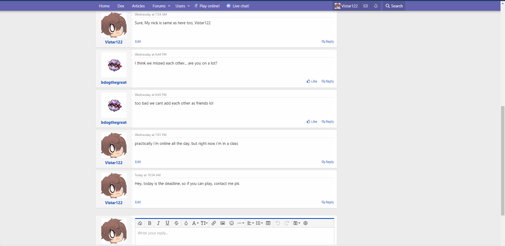The height and width of the screenshot is (246, 505).
Task: Open the Articles menu item
Action: (x=138, y=6)
